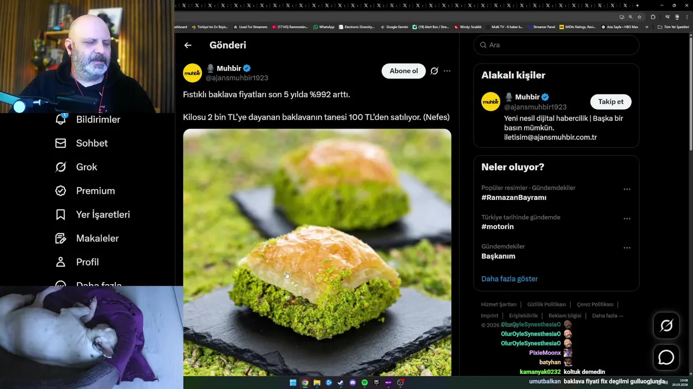
Task: Open options for the #RamazanBayramı trend
Action: coord(627,189)
